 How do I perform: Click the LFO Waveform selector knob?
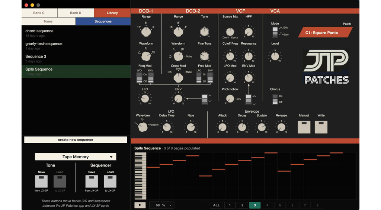[x=143, y=127]
